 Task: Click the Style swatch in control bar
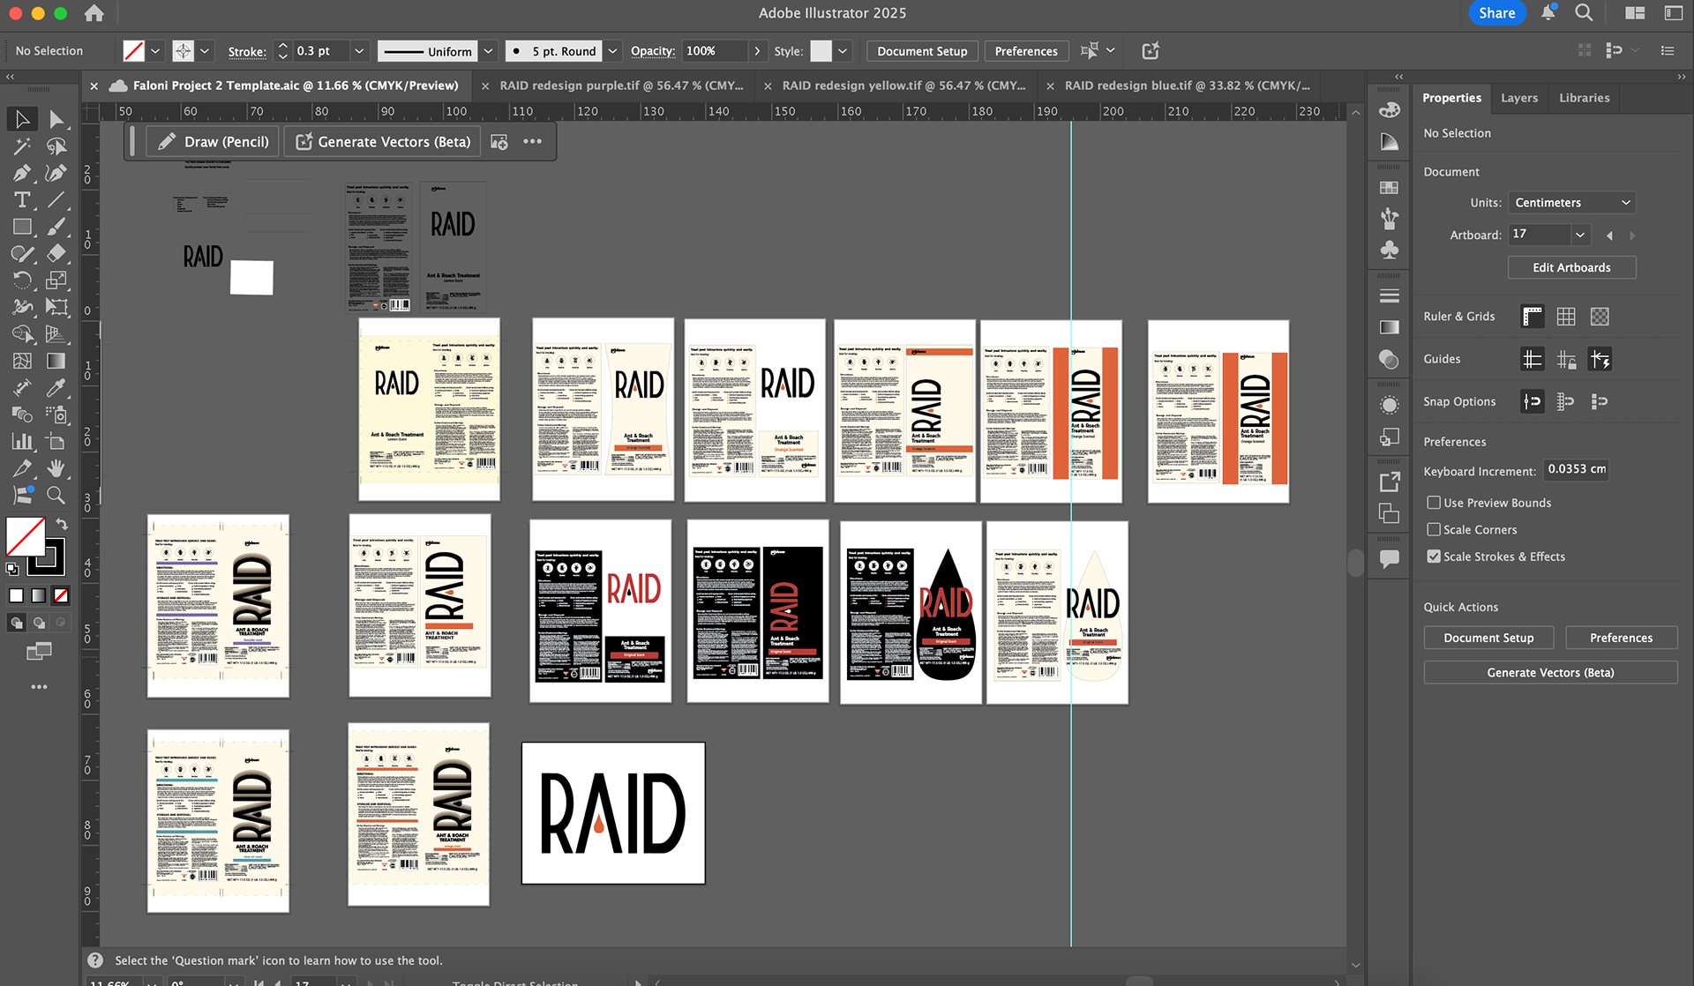pos(821,51)
